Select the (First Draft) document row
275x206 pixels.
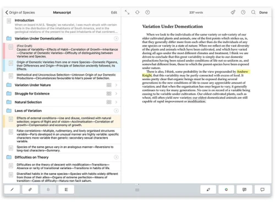pyautogui.click(x=62, y=51)
